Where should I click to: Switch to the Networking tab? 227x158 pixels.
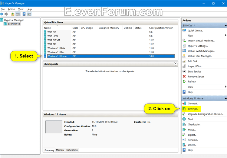72,150
